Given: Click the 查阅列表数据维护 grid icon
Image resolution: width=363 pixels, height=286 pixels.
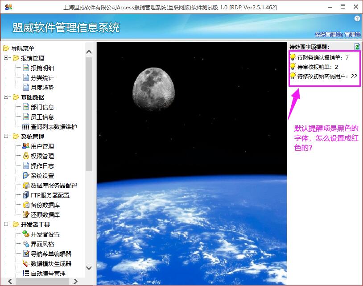Looking at the screenshot, I should pyautogui.click(x=26, y=126).
